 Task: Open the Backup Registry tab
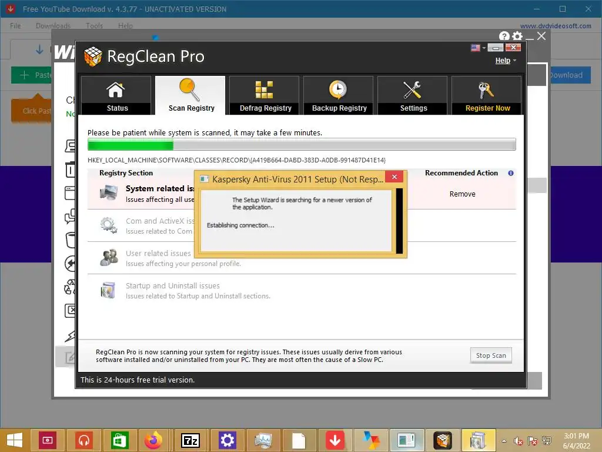coord(338,95)
